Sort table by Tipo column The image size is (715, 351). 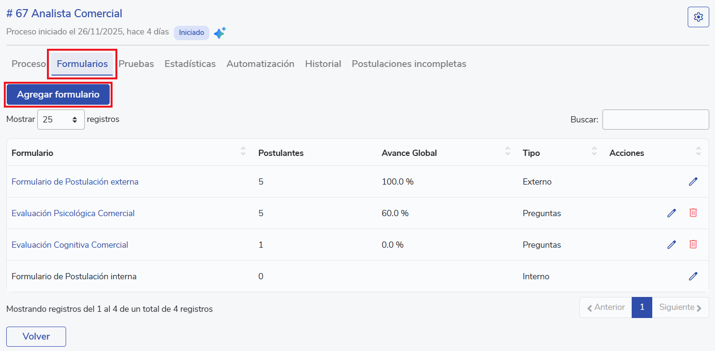tap(594, 152)
